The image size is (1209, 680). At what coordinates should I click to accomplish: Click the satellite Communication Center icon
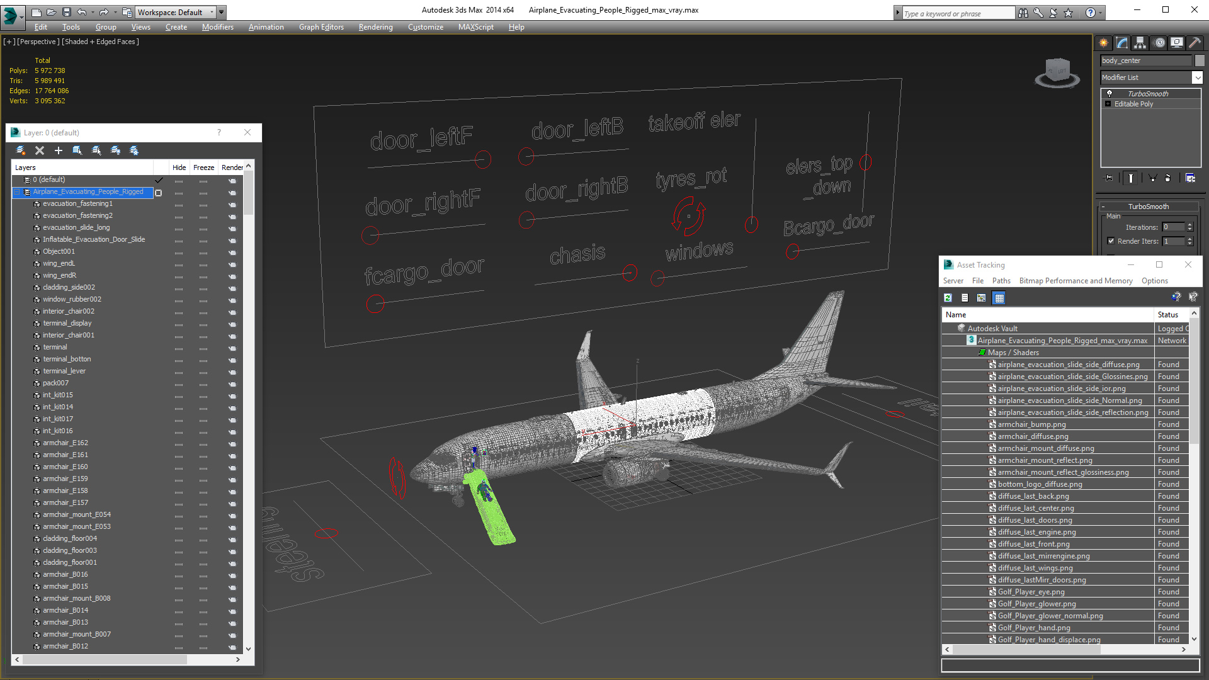[x=1053, y=13]
